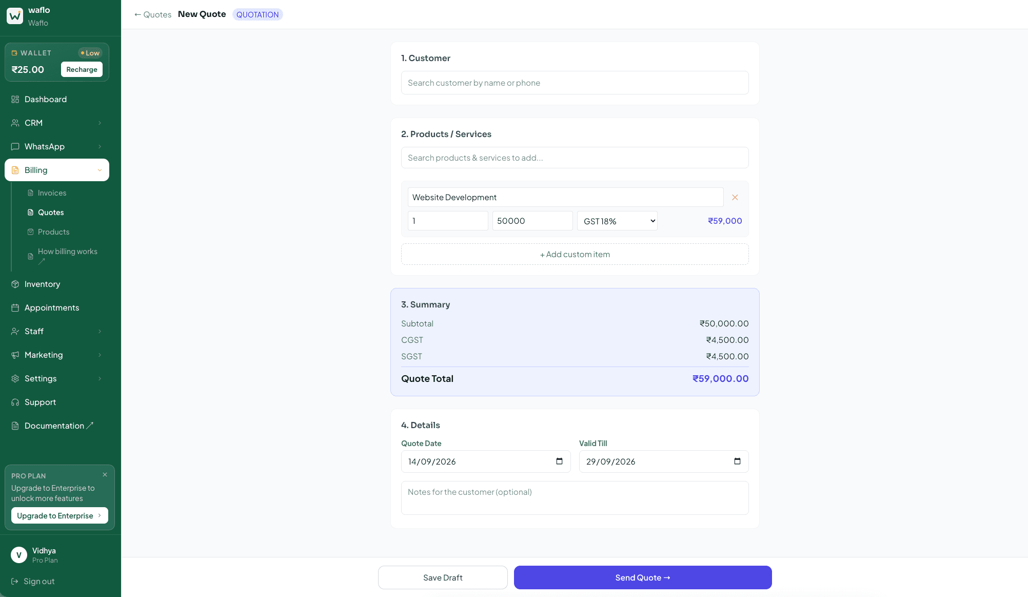1028x597 pixels.
Task: Expand the Marketing menu chevron
Action: [100, 355]
